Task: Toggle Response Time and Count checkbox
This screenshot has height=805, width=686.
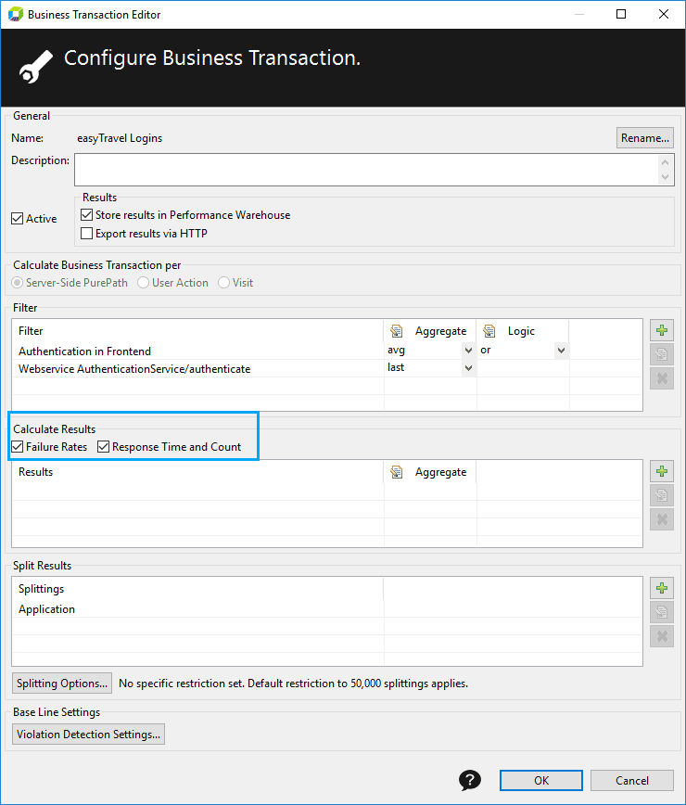Action: (103, 447)
